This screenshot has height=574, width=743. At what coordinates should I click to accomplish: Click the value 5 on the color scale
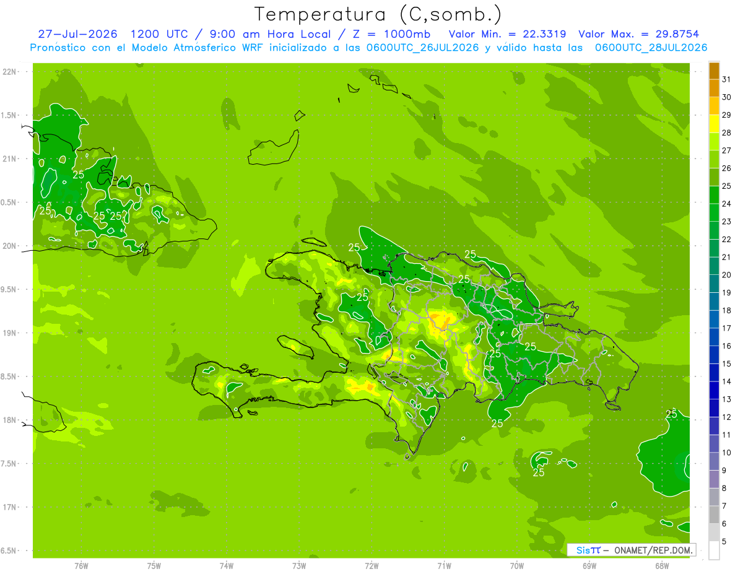(724, 542)
